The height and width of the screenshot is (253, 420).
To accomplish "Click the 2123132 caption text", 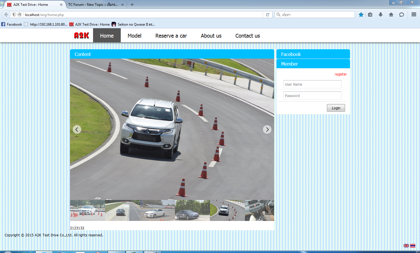I will tap(77, 228).
